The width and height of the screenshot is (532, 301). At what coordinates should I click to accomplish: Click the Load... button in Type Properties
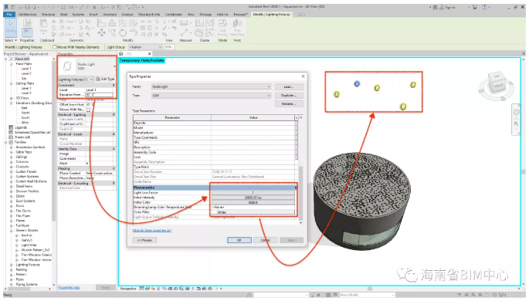[x=289, y=86]
